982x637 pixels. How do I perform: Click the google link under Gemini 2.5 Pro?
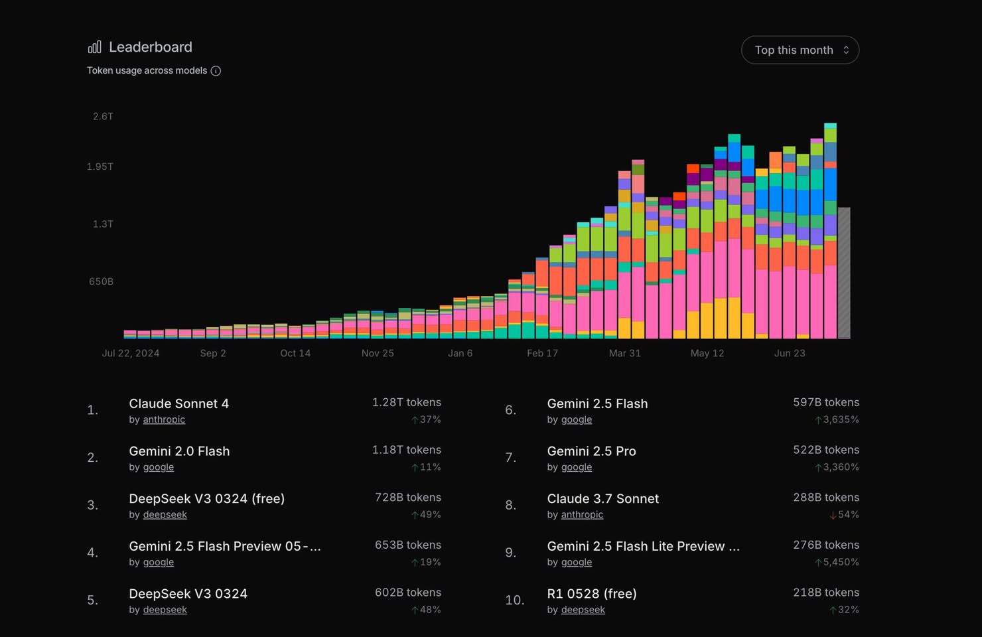point(576,467)
